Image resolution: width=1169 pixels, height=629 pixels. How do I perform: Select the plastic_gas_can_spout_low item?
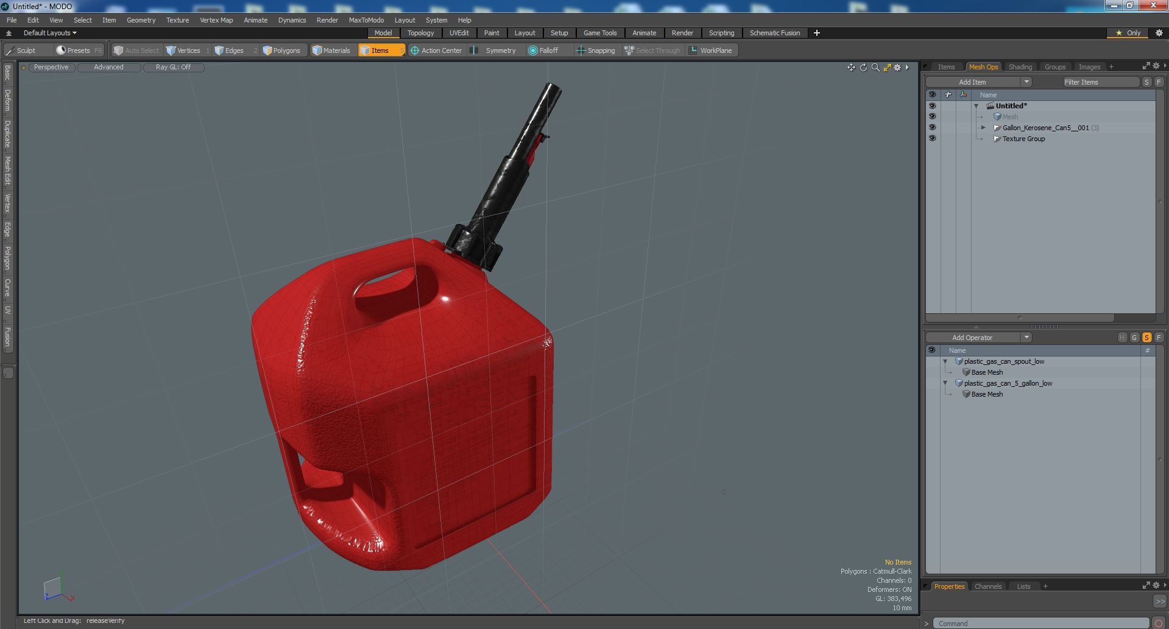point(1004,361)
